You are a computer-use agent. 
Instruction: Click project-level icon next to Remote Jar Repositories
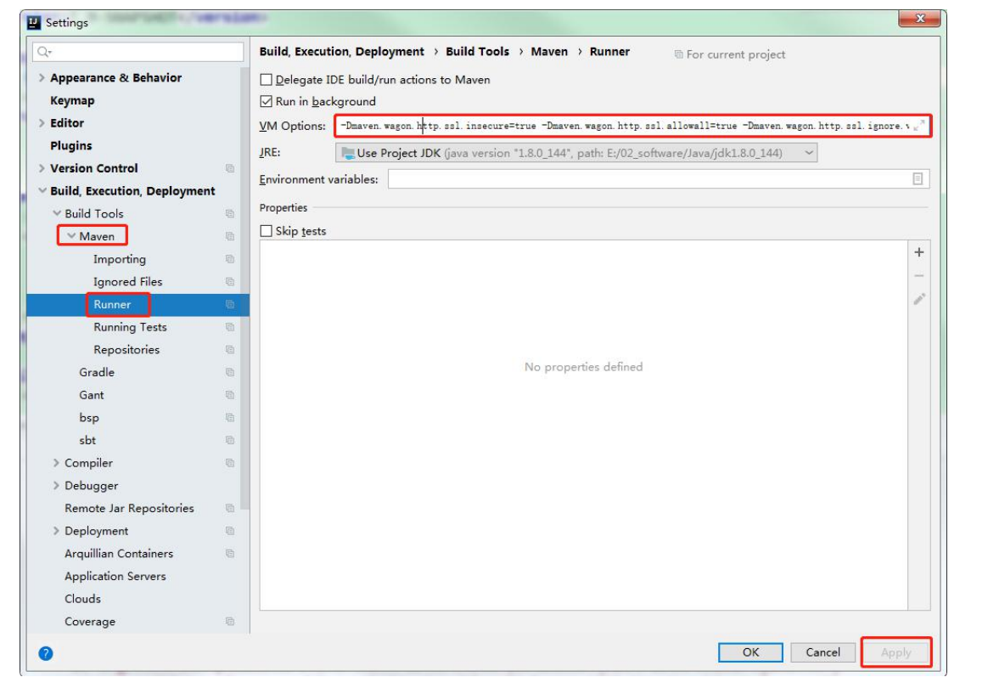pos(230,508)
